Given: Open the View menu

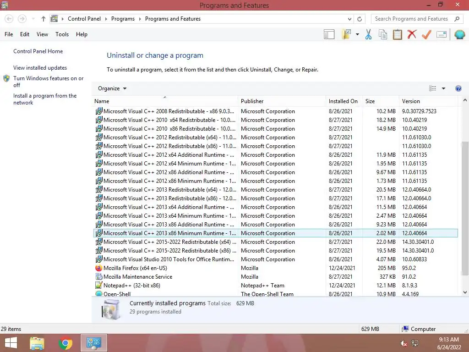Looking at the screenshot, I should tap(42, 34).
